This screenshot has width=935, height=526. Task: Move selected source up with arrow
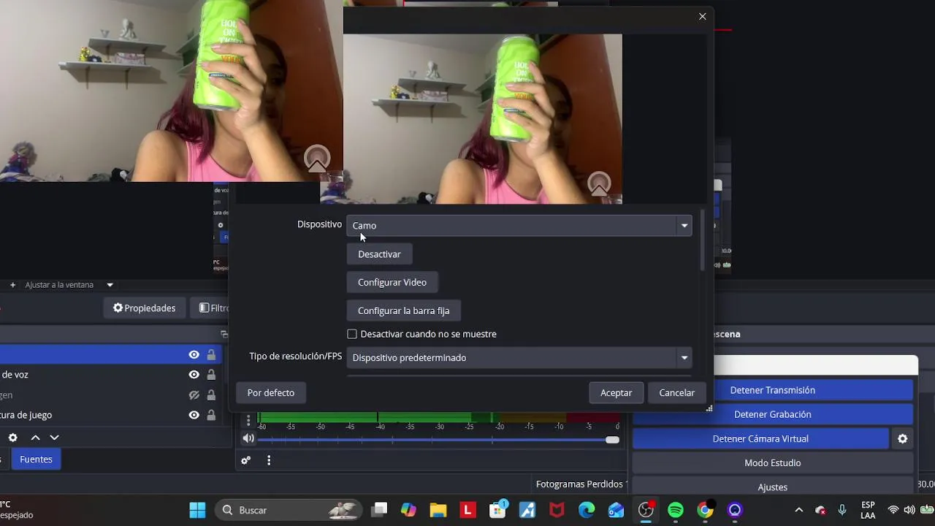[x=35, y=438]
